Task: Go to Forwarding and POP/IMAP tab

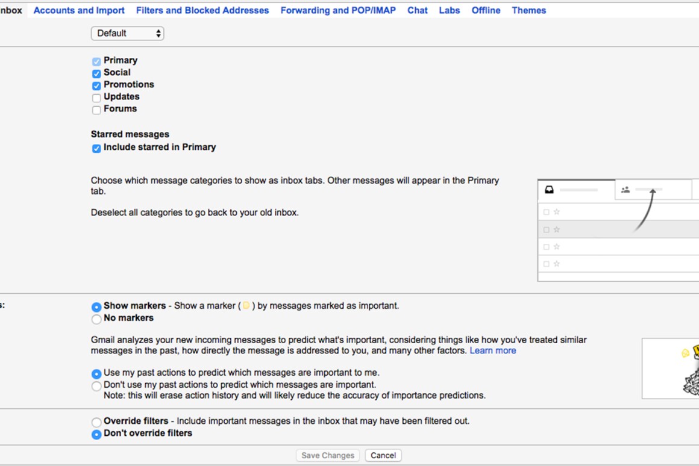Action: (338, 10)
